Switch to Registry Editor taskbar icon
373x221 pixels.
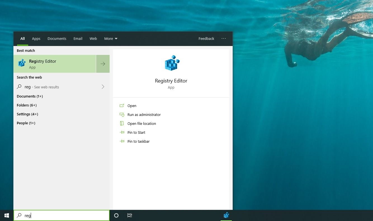[x=226, y=215]
